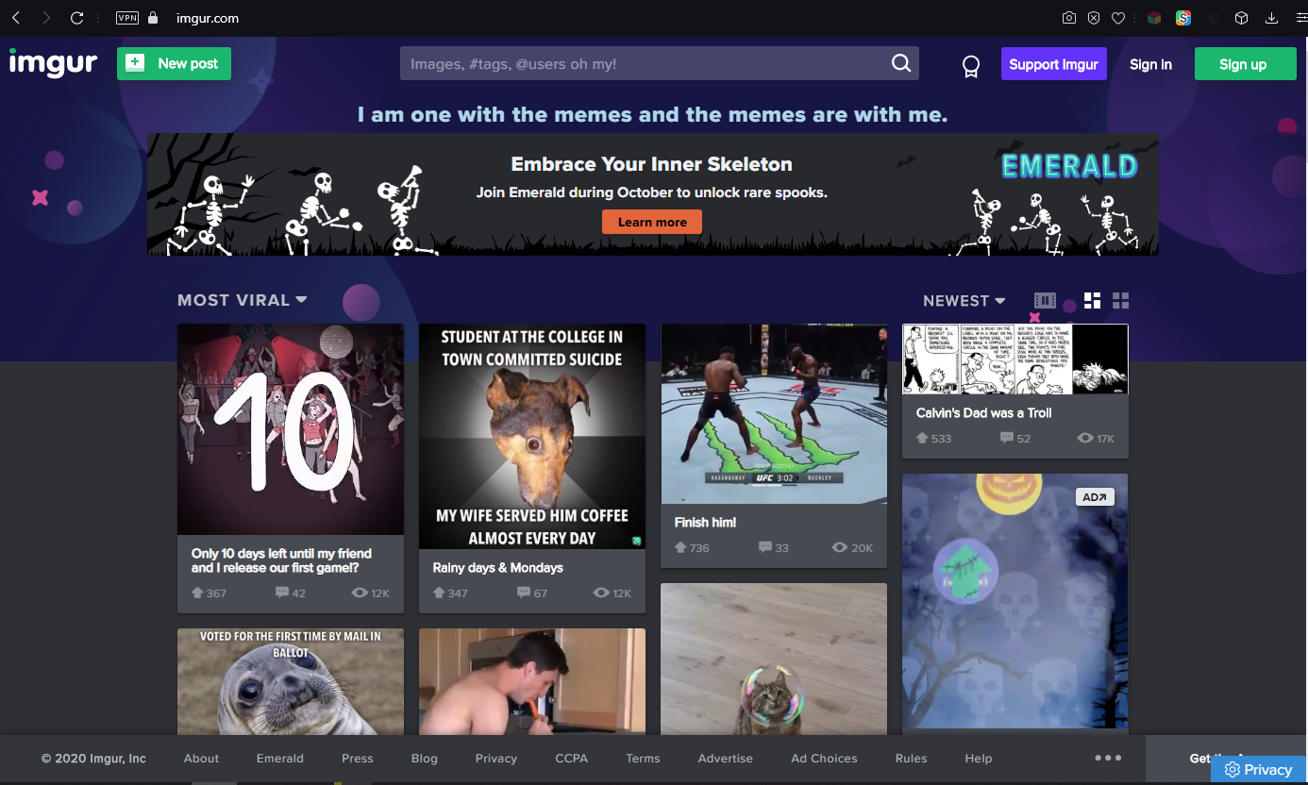This screenshot has height=785, width=1308.
Task: Click the orange Learn more button
Action: point(652,222)
